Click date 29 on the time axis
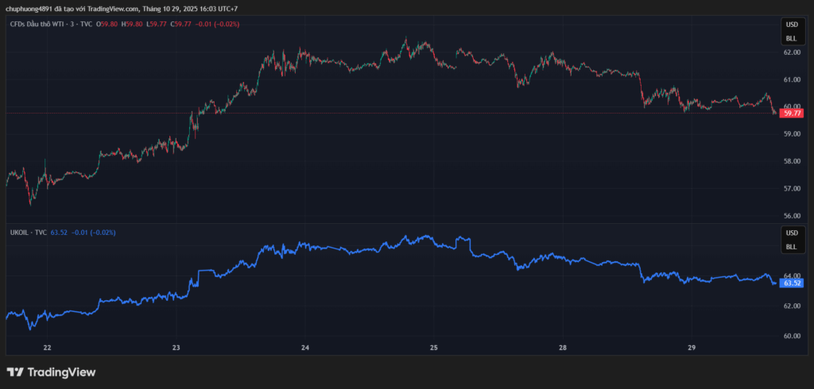The height and width of the screenshot is (389, 814). click(x=691, y=348)
